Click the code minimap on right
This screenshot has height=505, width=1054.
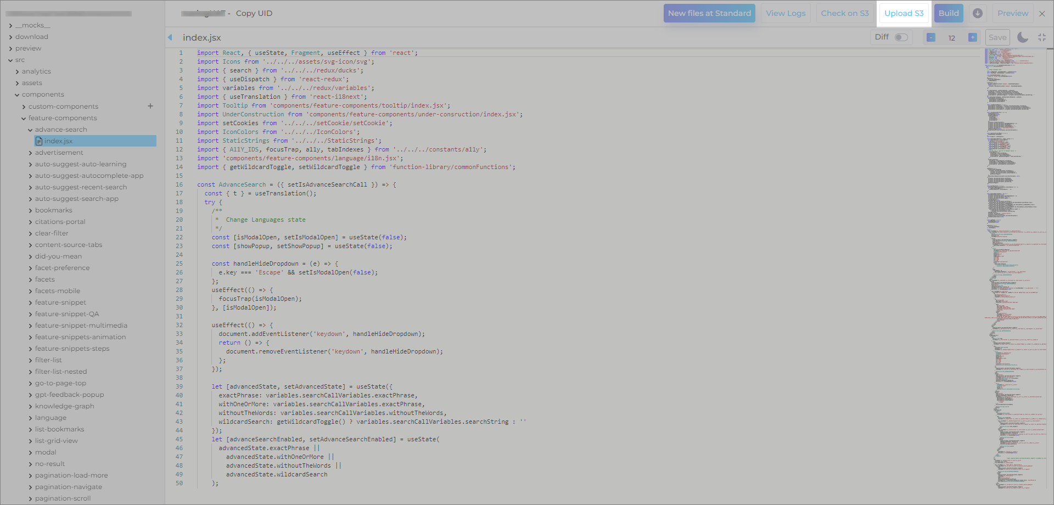tap(1016, 220)
